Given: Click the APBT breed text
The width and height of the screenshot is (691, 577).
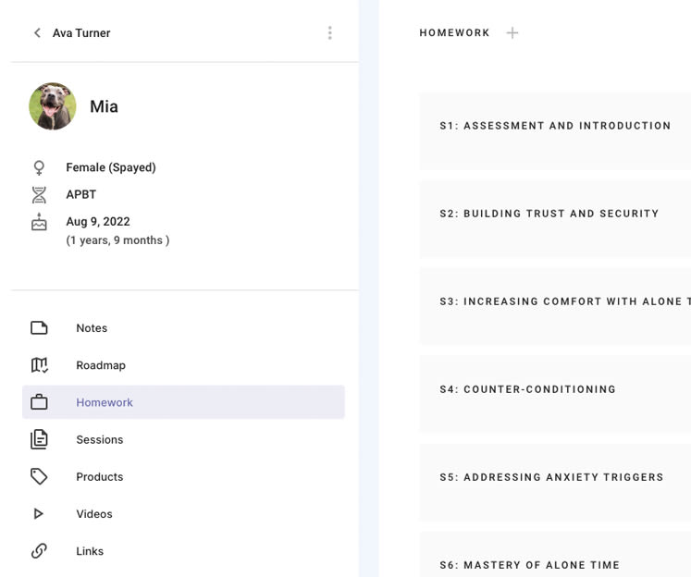Looking at the screenshot, I should (81, 195).
